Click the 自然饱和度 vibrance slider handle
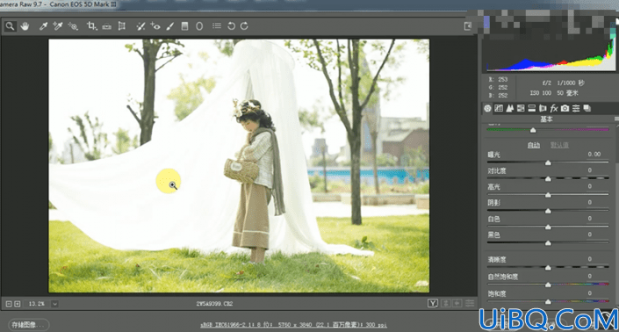Viewport: 619px width, 332px height. pyautogui.click(x=548, y=285)
